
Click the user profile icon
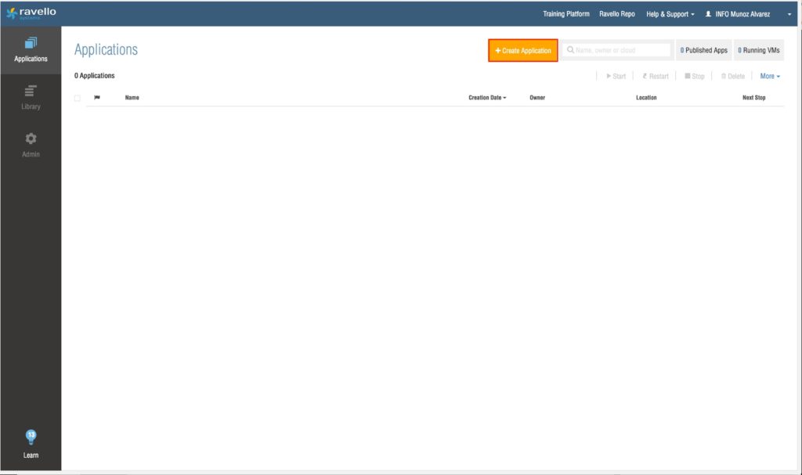(x=708, y=14)
